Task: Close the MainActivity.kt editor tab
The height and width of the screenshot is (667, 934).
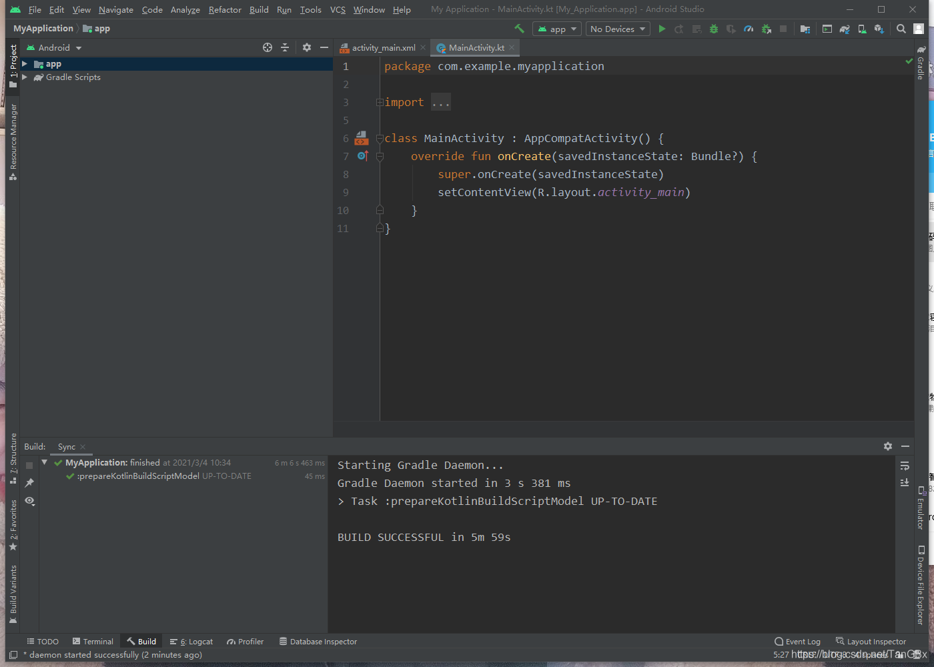Action: (x=512, y=47)
